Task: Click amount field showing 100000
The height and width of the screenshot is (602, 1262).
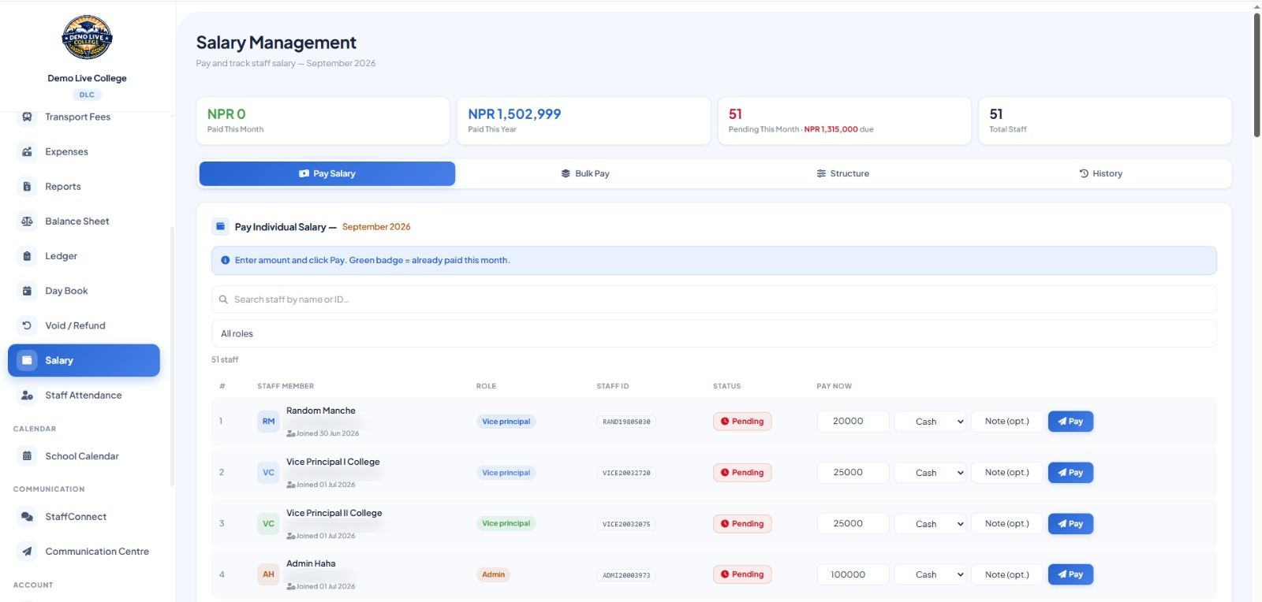Action: (x=853, y=574)
